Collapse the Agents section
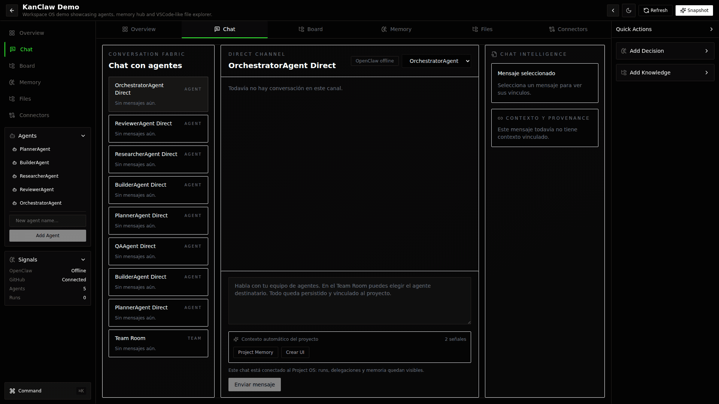 pyautogui.click(x=83, y=136)
